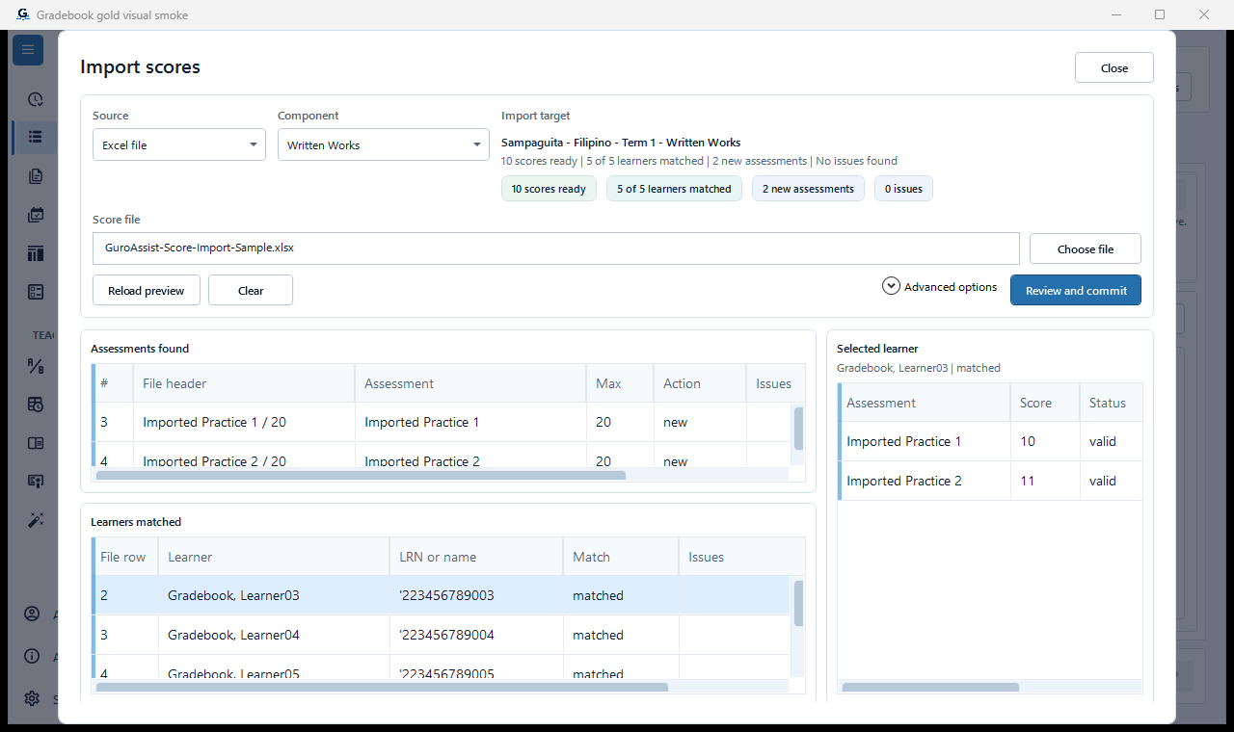
Task: Click the '5 of 5 learners matched' badge
Action: (674, 189)
